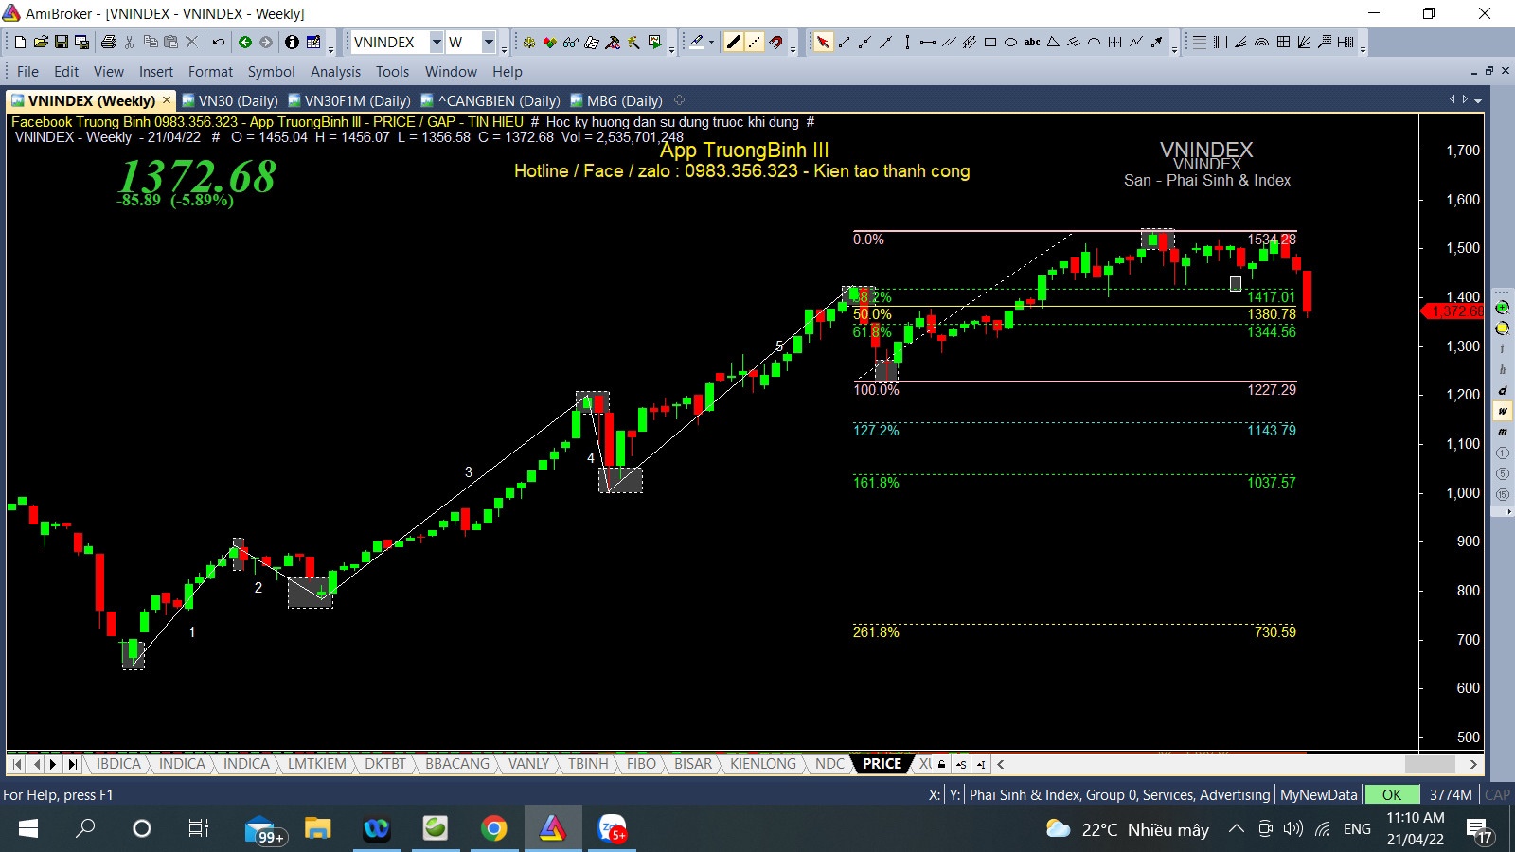
Task: Select the ellipse drawing tool
Action: pos(1011,42)
